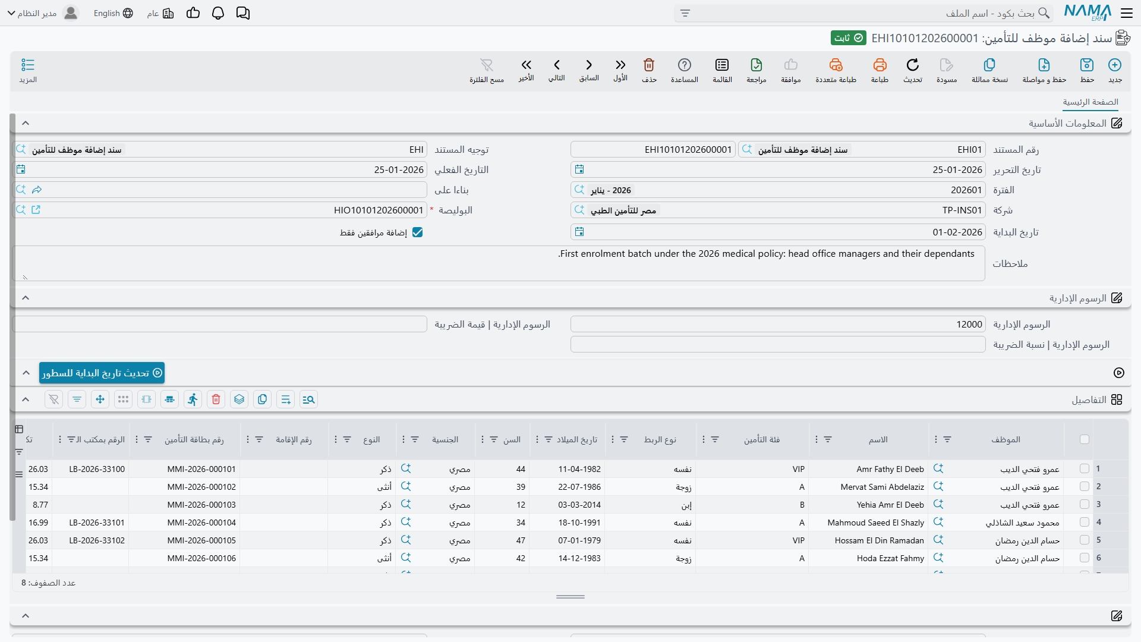Collapse the المعلومات الأساسية section
Image resolution: width=1141 pixels, height=642 pixels.
point(26,123)
